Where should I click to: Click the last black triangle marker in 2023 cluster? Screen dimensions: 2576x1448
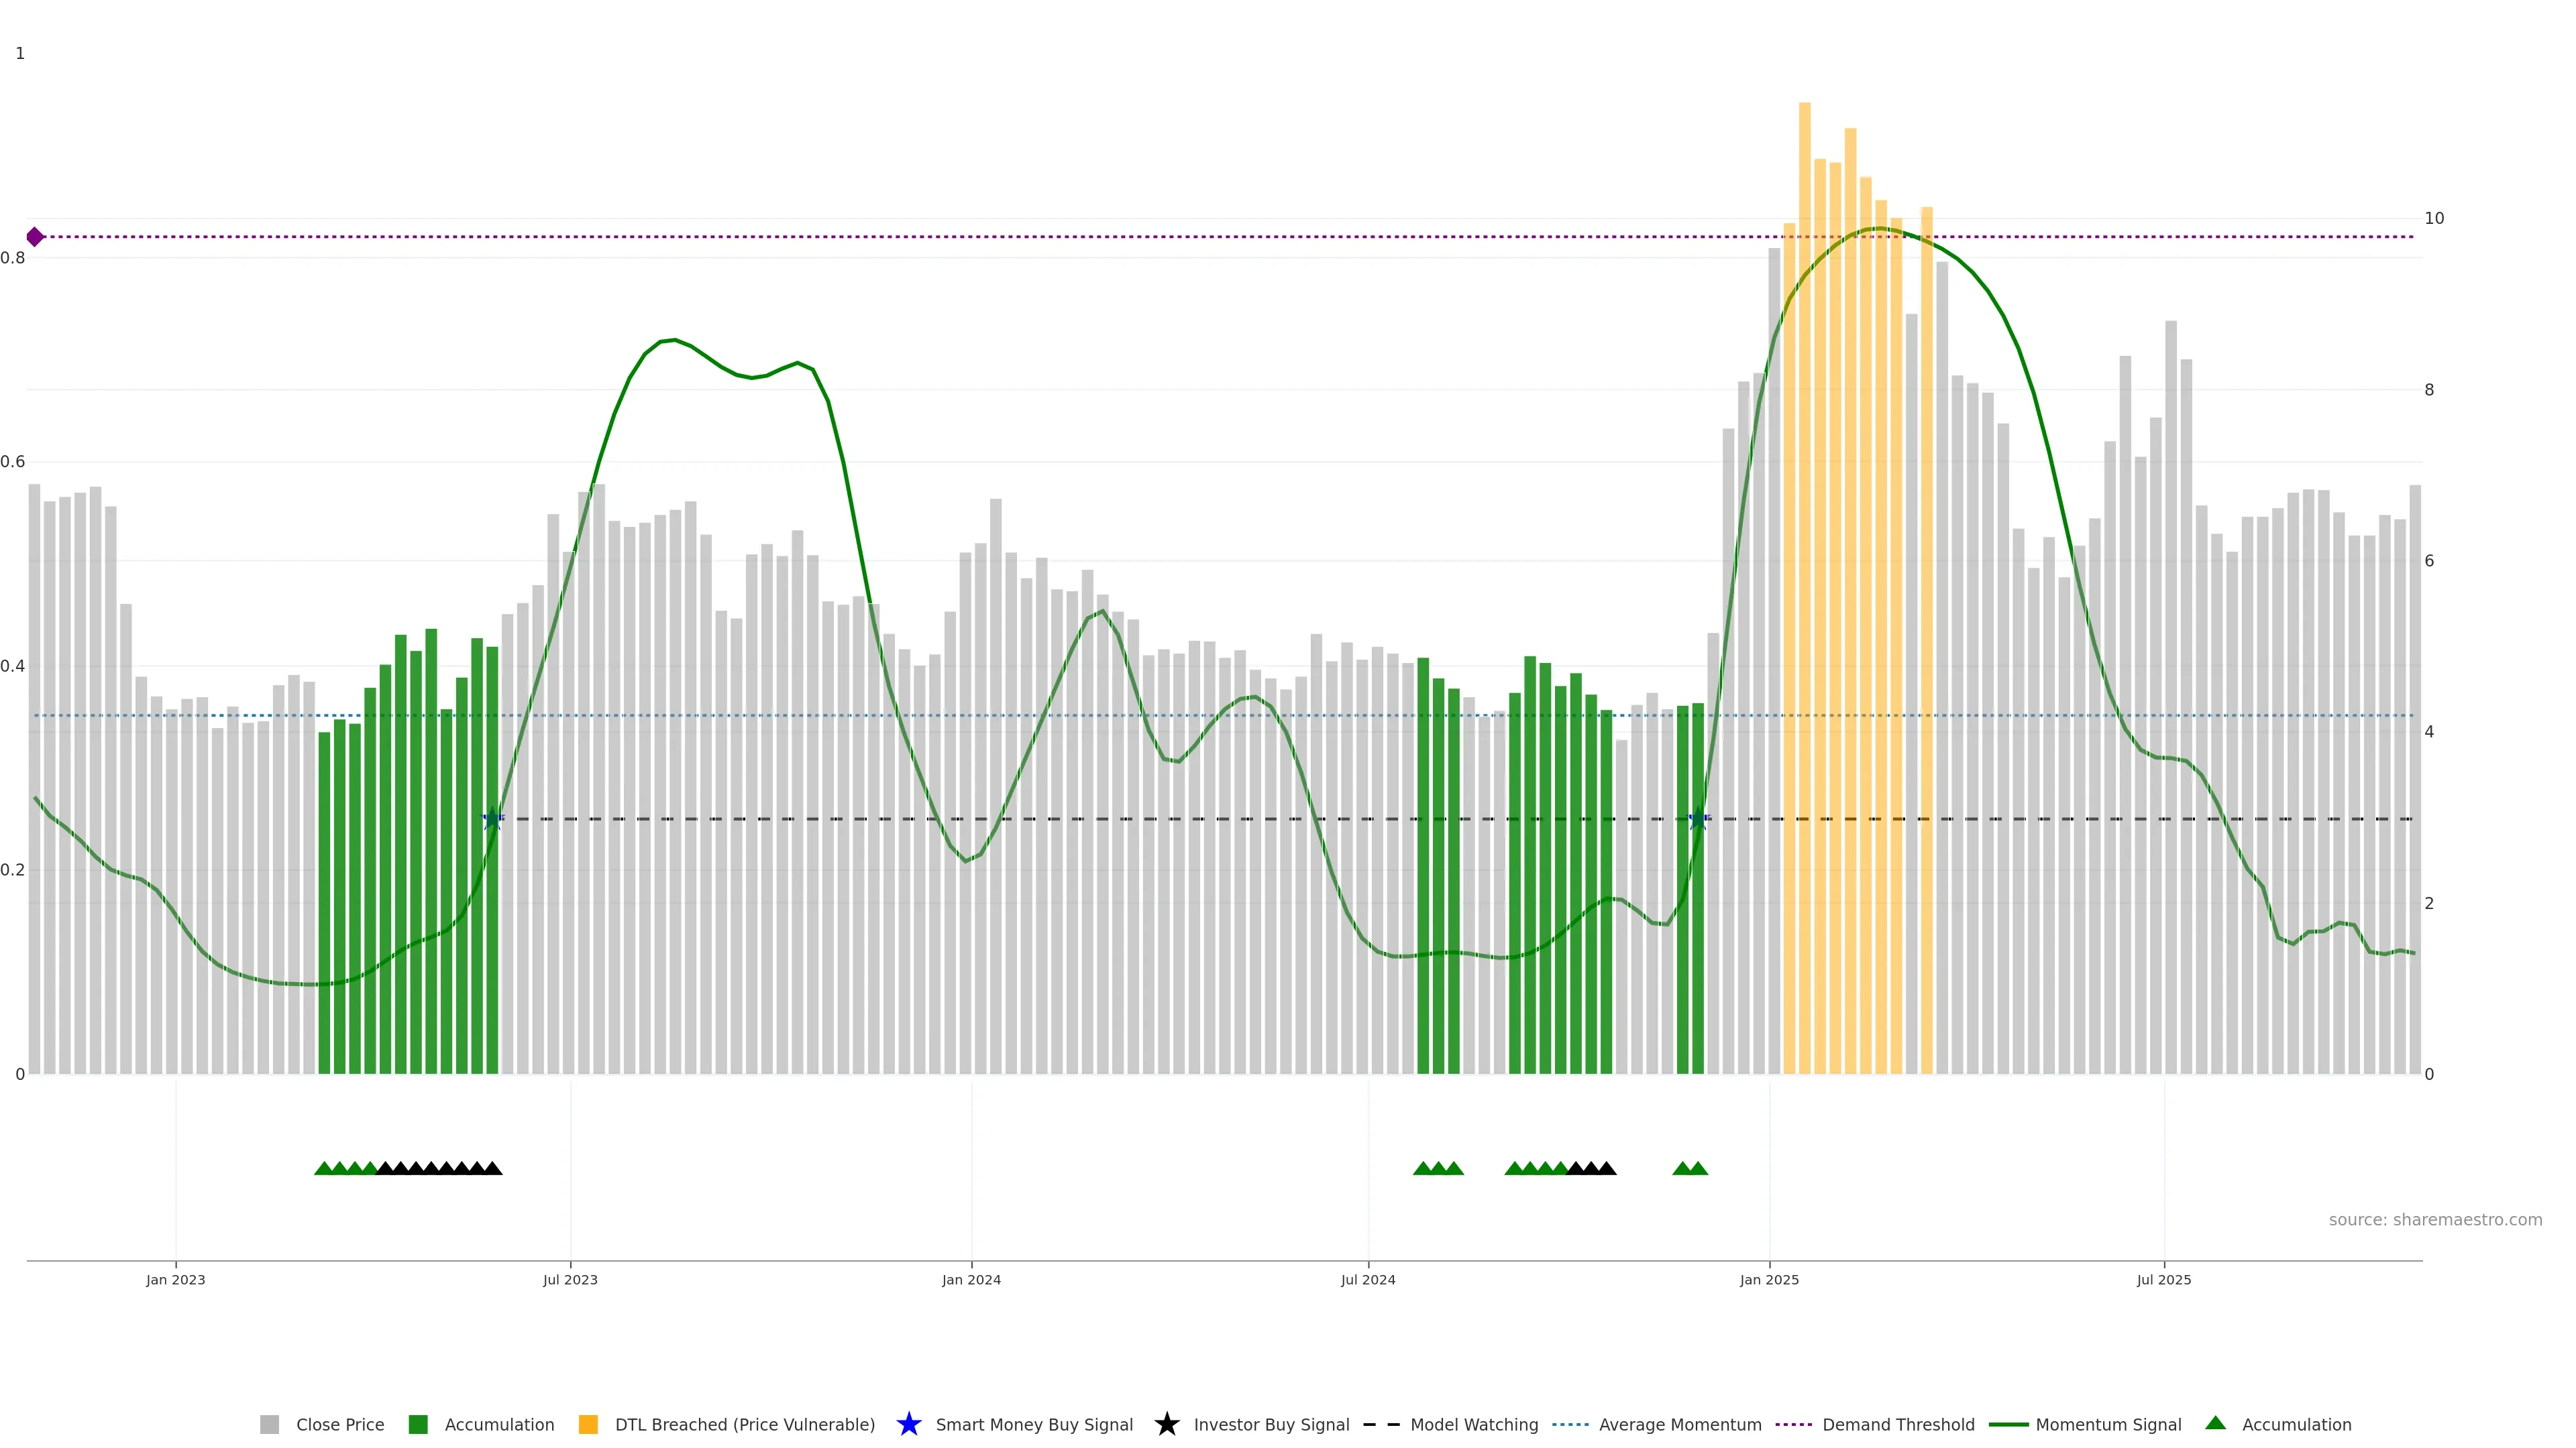(x=492, y=1168)
